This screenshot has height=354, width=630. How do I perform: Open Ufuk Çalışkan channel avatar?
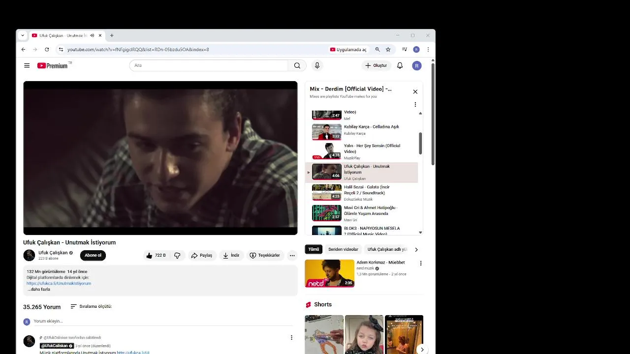[x=29, y=255]
